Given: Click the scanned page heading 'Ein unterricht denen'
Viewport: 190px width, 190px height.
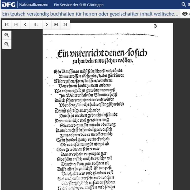Looking at the screenshot, I should [102, 54].
